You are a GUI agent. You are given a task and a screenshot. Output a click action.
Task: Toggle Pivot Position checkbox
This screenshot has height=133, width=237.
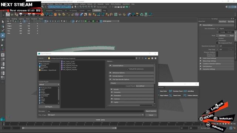[x=217, y=38]
